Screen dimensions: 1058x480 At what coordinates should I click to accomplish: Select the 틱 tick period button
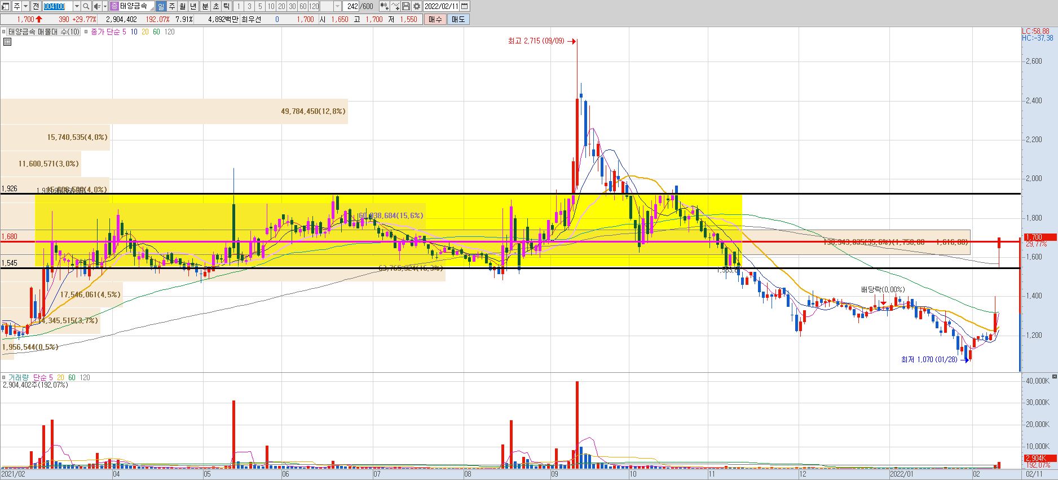pos(226,6)
